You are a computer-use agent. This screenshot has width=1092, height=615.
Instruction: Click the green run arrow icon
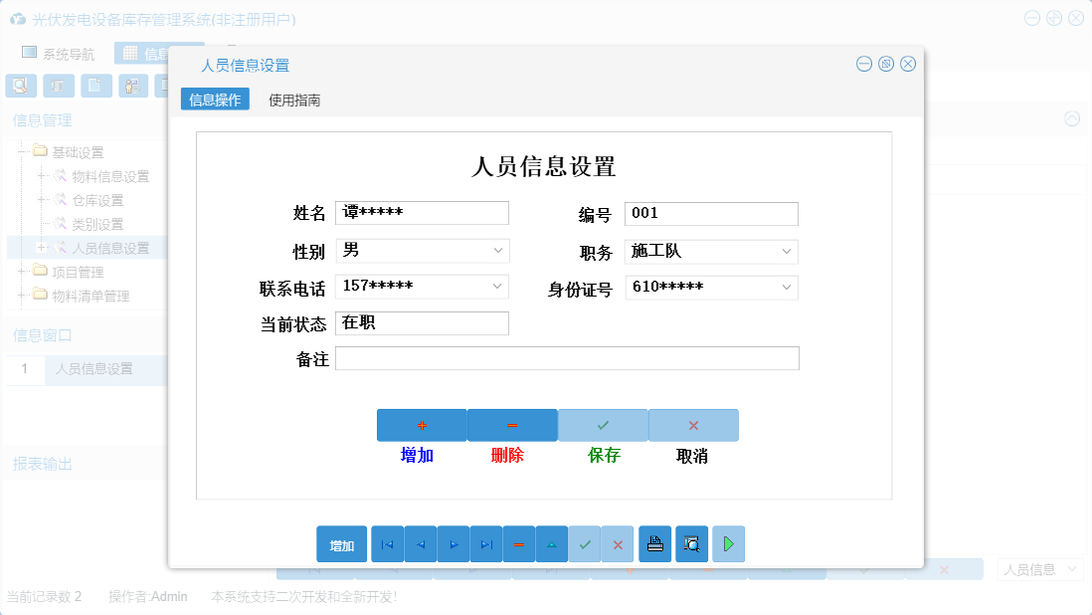coord(728,543)
